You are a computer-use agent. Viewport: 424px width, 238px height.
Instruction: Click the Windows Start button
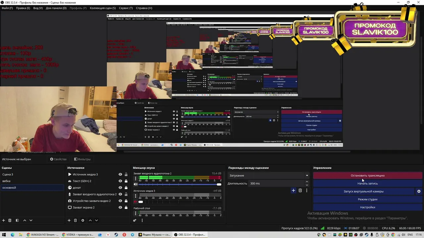[x=4, y=235]
